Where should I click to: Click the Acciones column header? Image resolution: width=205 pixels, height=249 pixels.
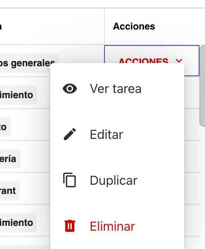coord(134,26)
